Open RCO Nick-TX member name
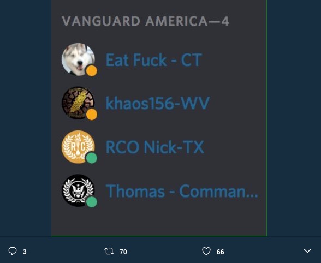 pos(155,147)
